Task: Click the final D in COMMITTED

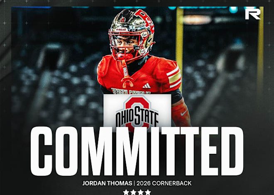Action: 232,151
